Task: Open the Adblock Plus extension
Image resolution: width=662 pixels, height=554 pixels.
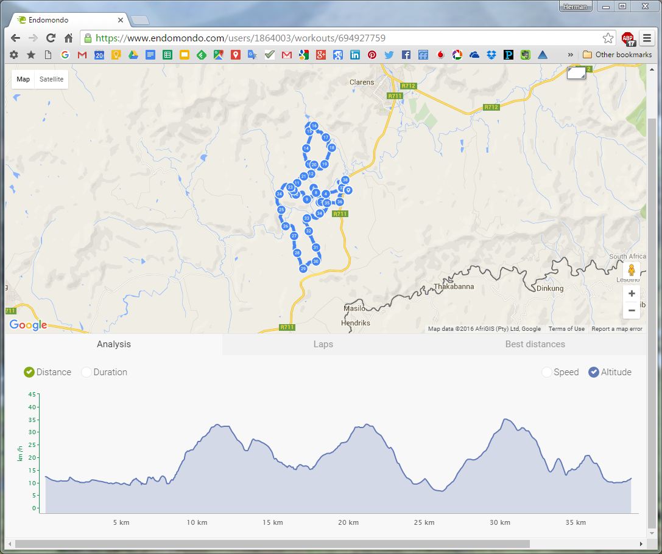Action: click(x=629, y=39)
